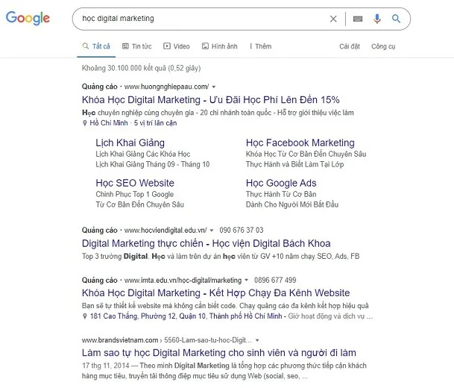This screenshot has width=454, height=388.
Task: Start voice search with microphone icon
Action: (x=377, y=19)
